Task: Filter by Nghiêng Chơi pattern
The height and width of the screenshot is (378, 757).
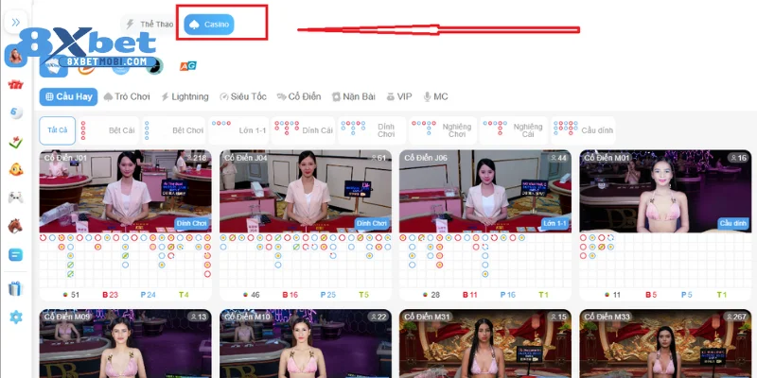Action: click(443, 130)
